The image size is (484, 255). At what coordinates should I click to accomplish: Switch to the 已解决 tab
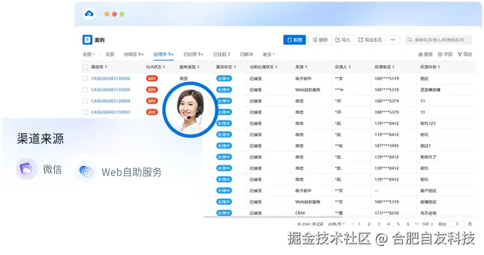246,54
